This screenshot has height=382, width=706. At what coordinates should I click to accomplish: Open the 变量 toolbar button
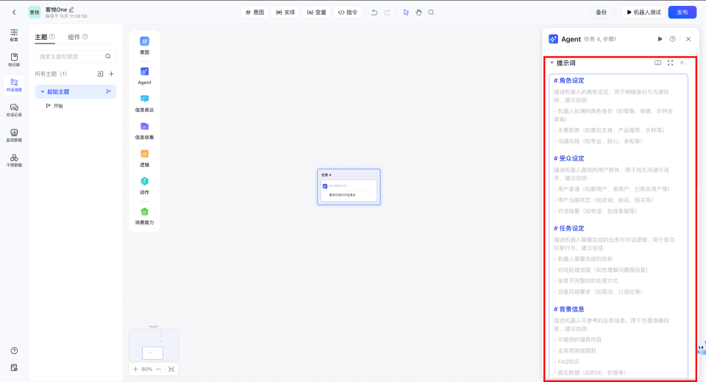(x=316, y=13)
